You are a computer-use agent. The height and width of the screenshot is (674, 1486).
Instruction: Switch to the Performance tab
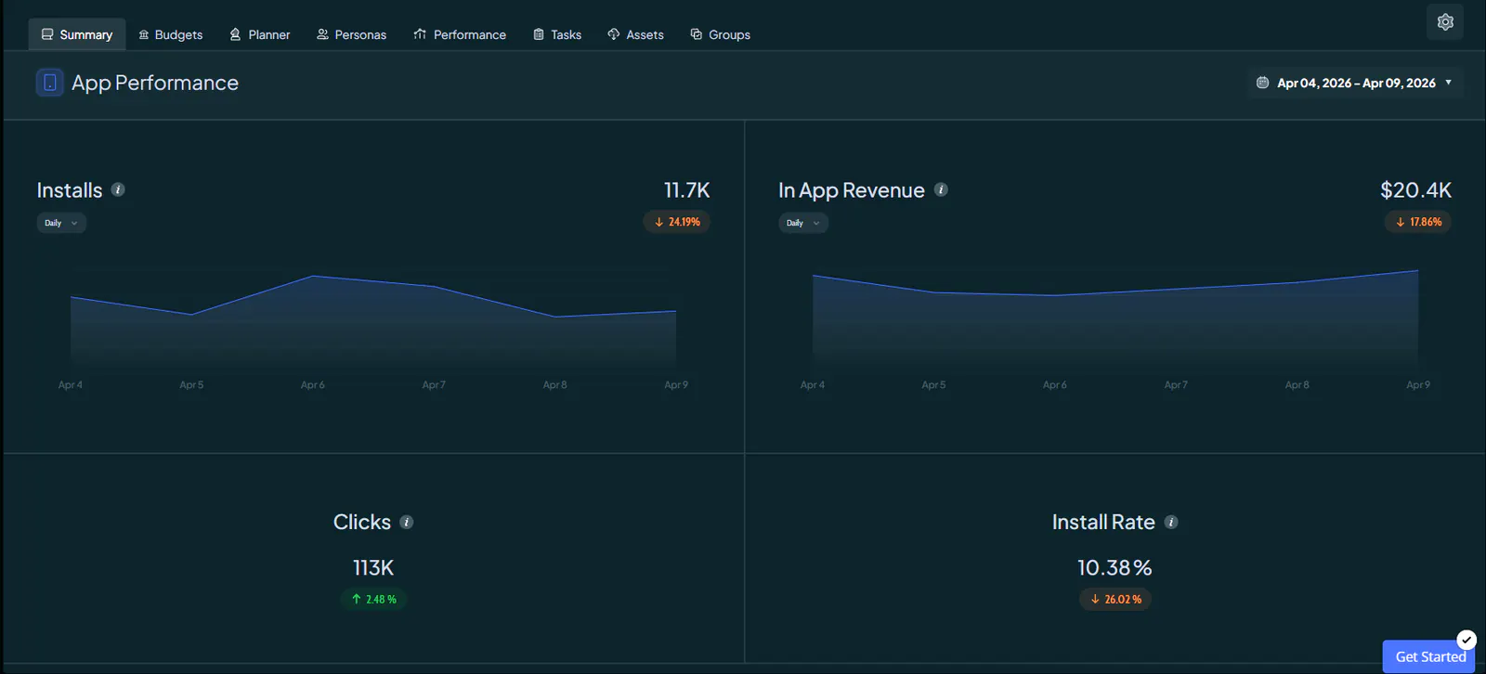point(460,34)
